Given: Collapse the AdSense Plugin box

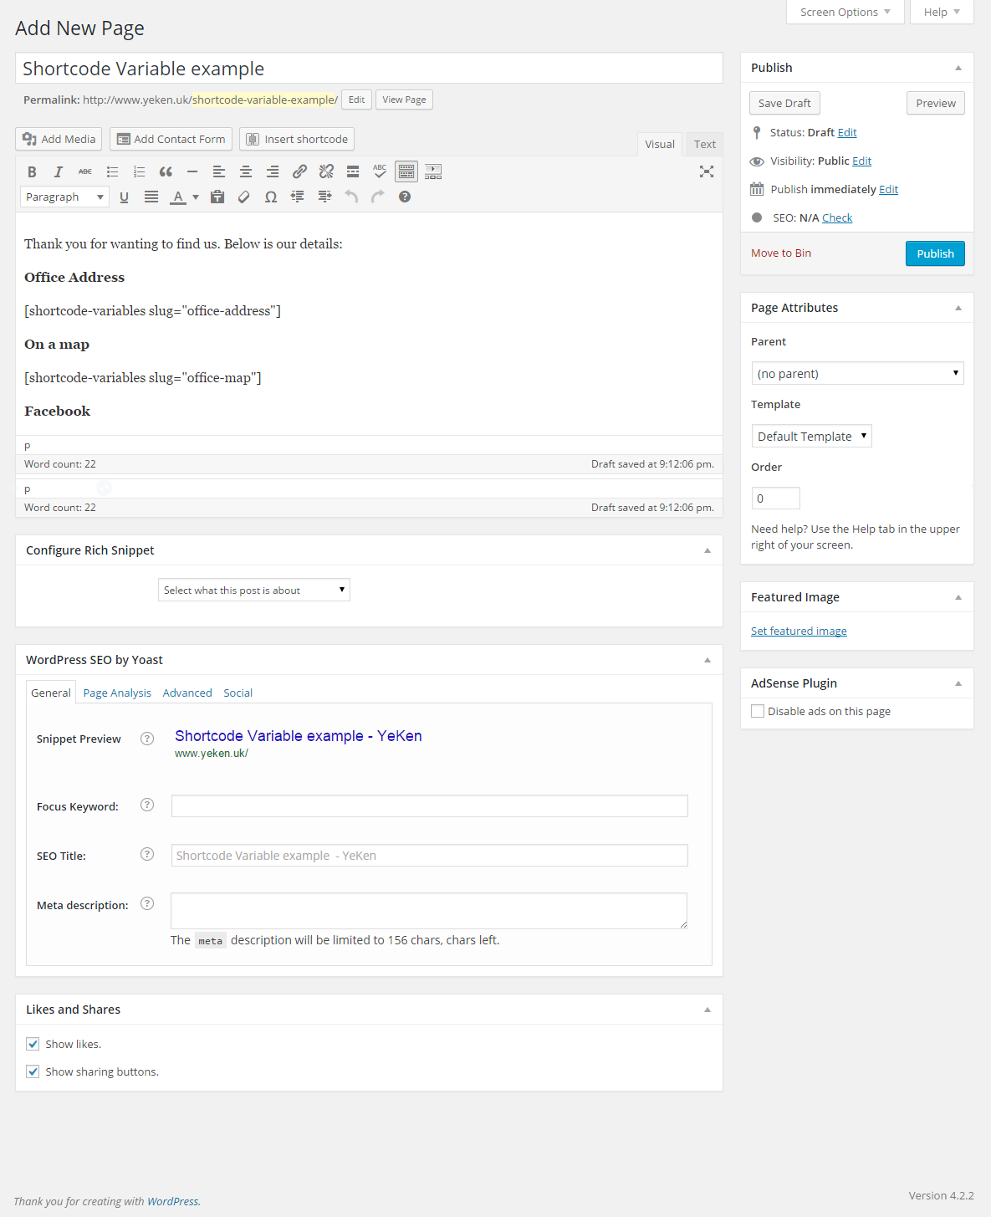Looking at the screenshot, I should [x=958, y=683].
